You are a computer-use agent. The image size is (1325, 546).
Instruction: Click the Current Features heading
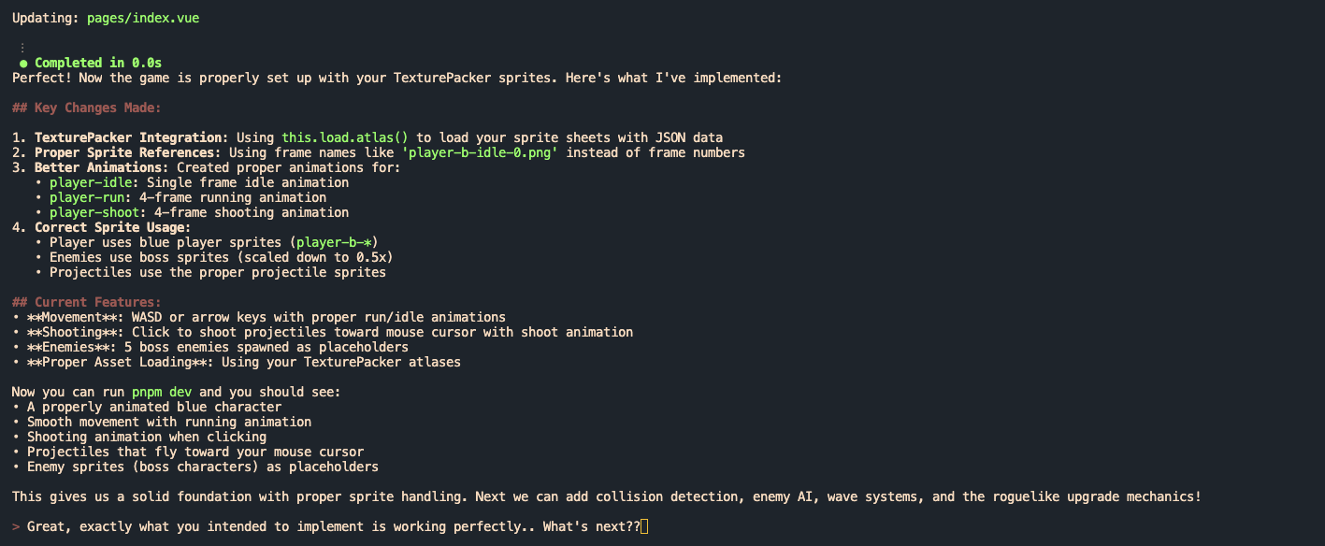[x=87, y=302]
